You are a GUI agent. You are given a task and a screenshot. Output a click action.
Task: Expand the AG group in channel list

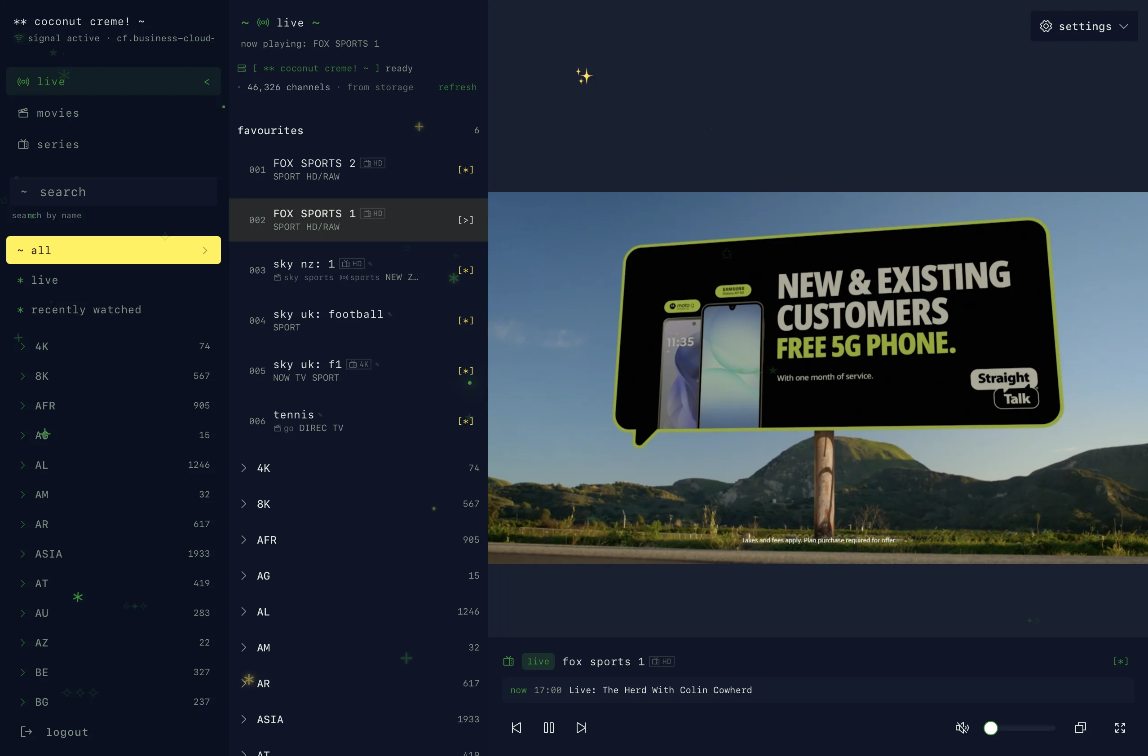358,576
